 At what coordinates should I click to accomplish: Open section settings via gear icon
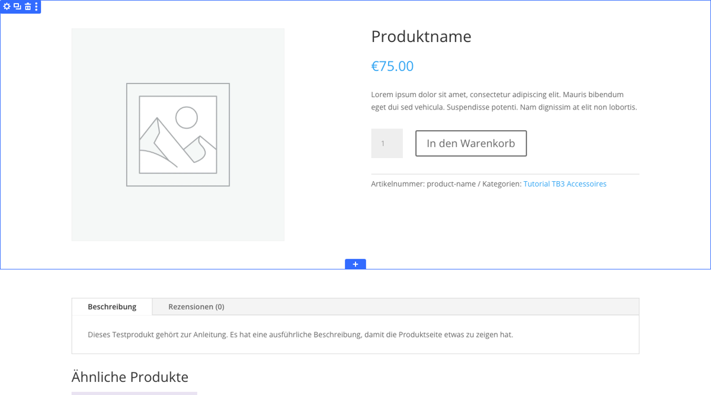[7, 7]
